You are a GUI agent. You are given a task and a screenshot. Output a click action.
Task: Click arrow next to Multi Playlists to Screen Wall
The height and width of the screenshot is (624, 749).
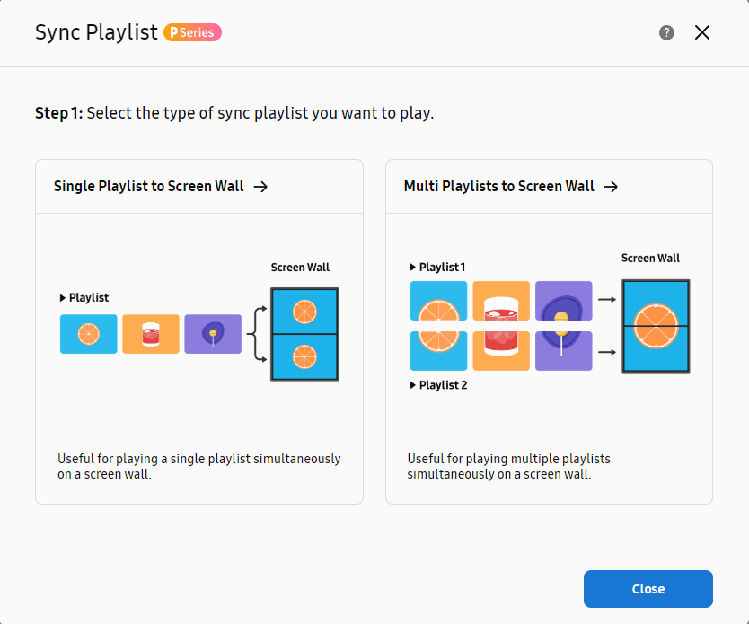point(611,187)
